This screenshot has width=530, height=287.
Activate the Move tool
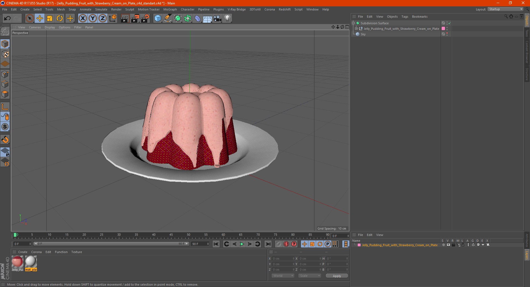pos(40,18)
